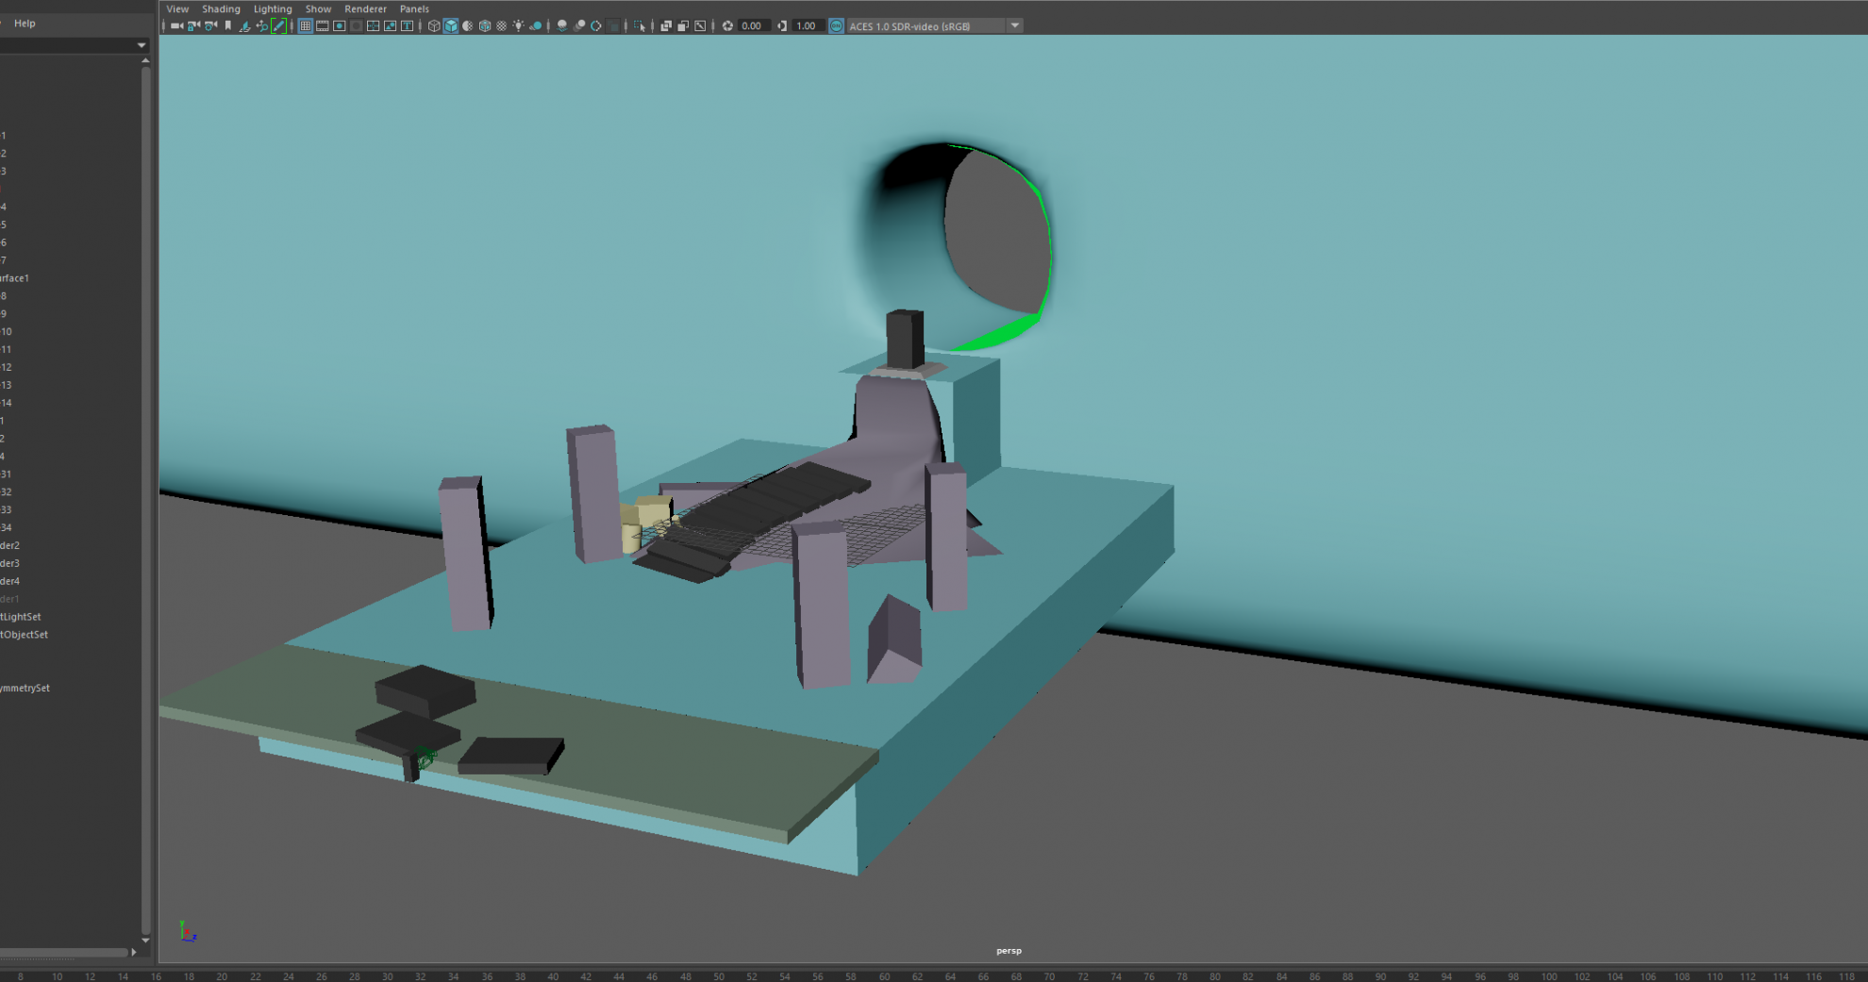Open the Outliner display dropdown
Image resolution: width=1868 pixels, height=982 pixels.
141,44
